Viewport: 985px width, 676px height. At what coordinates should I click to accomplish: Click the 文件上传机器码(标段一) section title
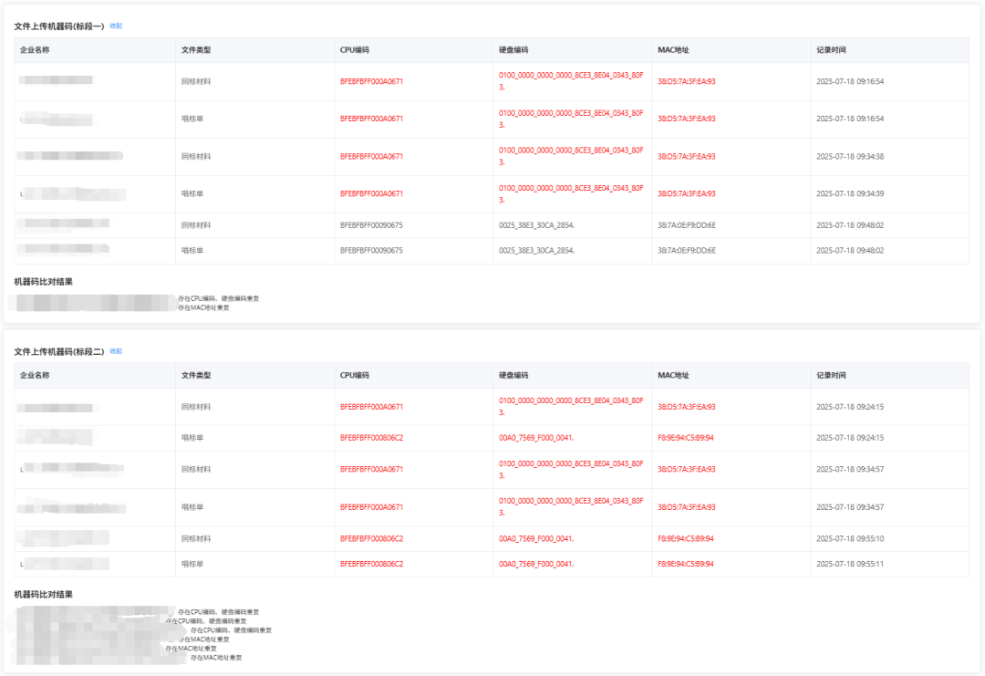[x=59, y=26]
